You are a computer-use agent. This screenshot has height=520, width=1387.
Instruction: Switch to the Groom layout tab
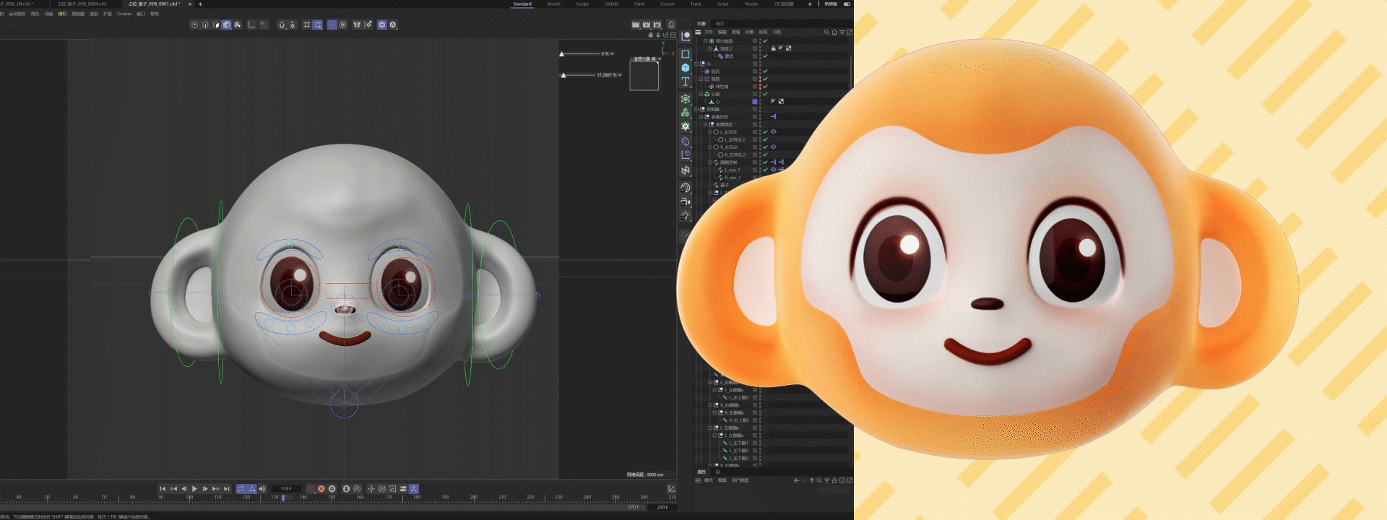667,4
